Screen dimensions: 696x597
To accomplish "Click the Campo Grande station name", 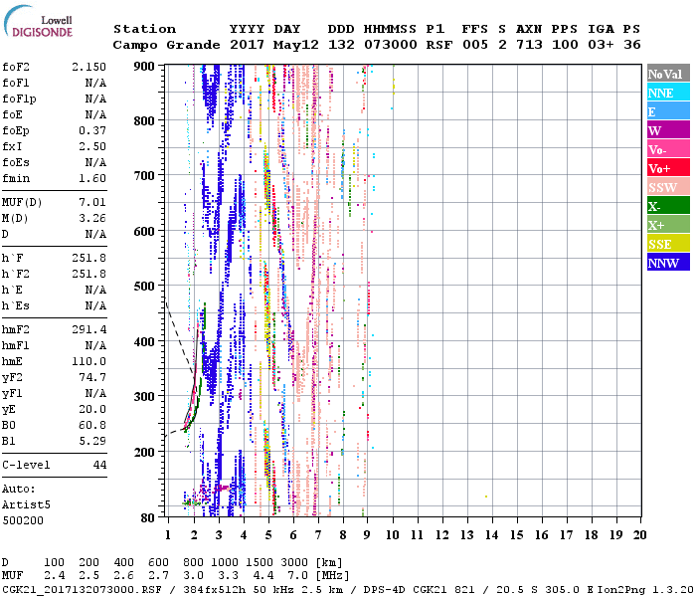I will [x=166, y=45].
